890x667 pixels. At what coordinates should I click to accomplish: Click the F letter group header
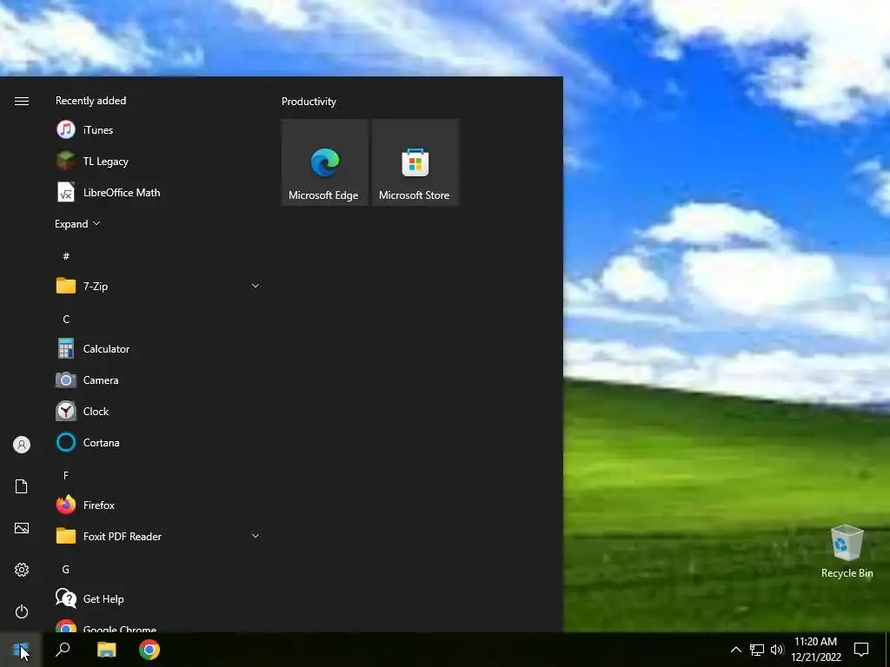[x=66, y=475]
